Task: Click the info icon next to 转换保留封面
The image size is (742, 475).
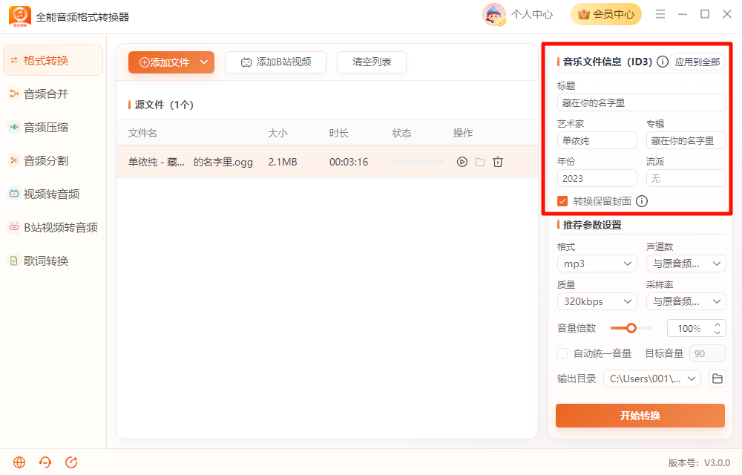Action: click(x=642, y=201)
